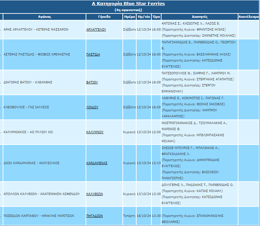This screenshot has width=260, height=226.
Task: Click day Σάββατο in ΑΣΤΕΡΑΣ ΠΑΣΤΙΔΑΣ row
Action: [x=129, y=54]
